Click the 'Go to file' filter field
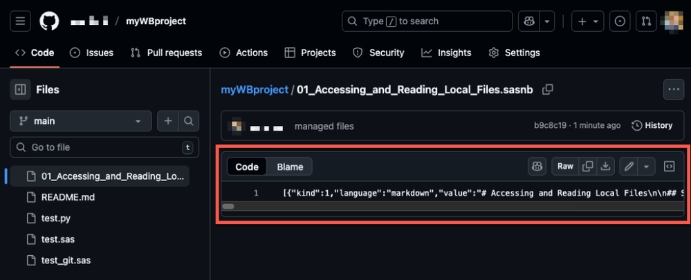This screenshot has height=280, width=691. pyautogui.click(x=104, y=147)
